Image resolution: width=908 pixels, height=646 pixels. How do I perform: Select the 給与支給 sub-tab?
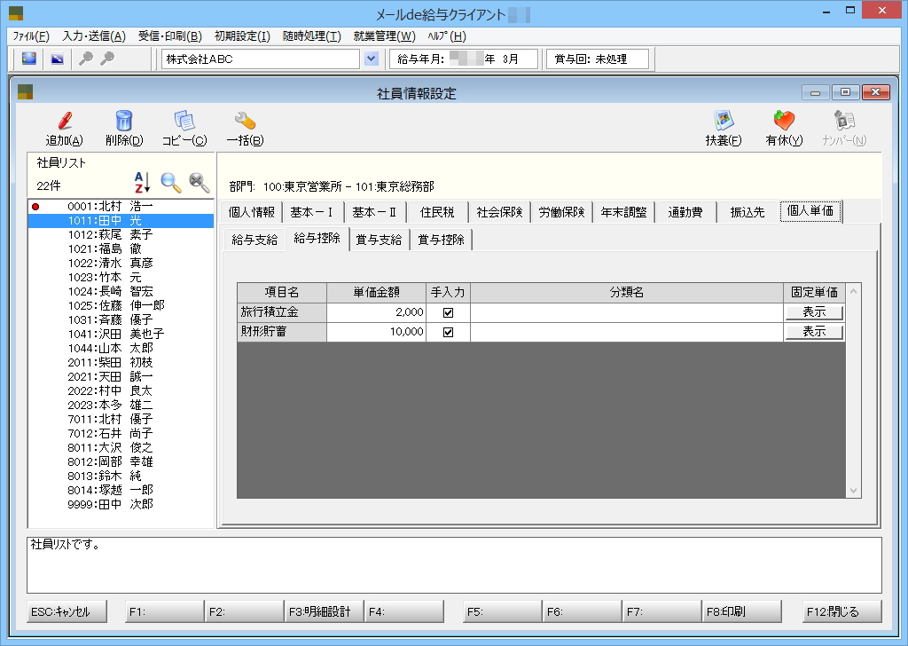(254, 240)
